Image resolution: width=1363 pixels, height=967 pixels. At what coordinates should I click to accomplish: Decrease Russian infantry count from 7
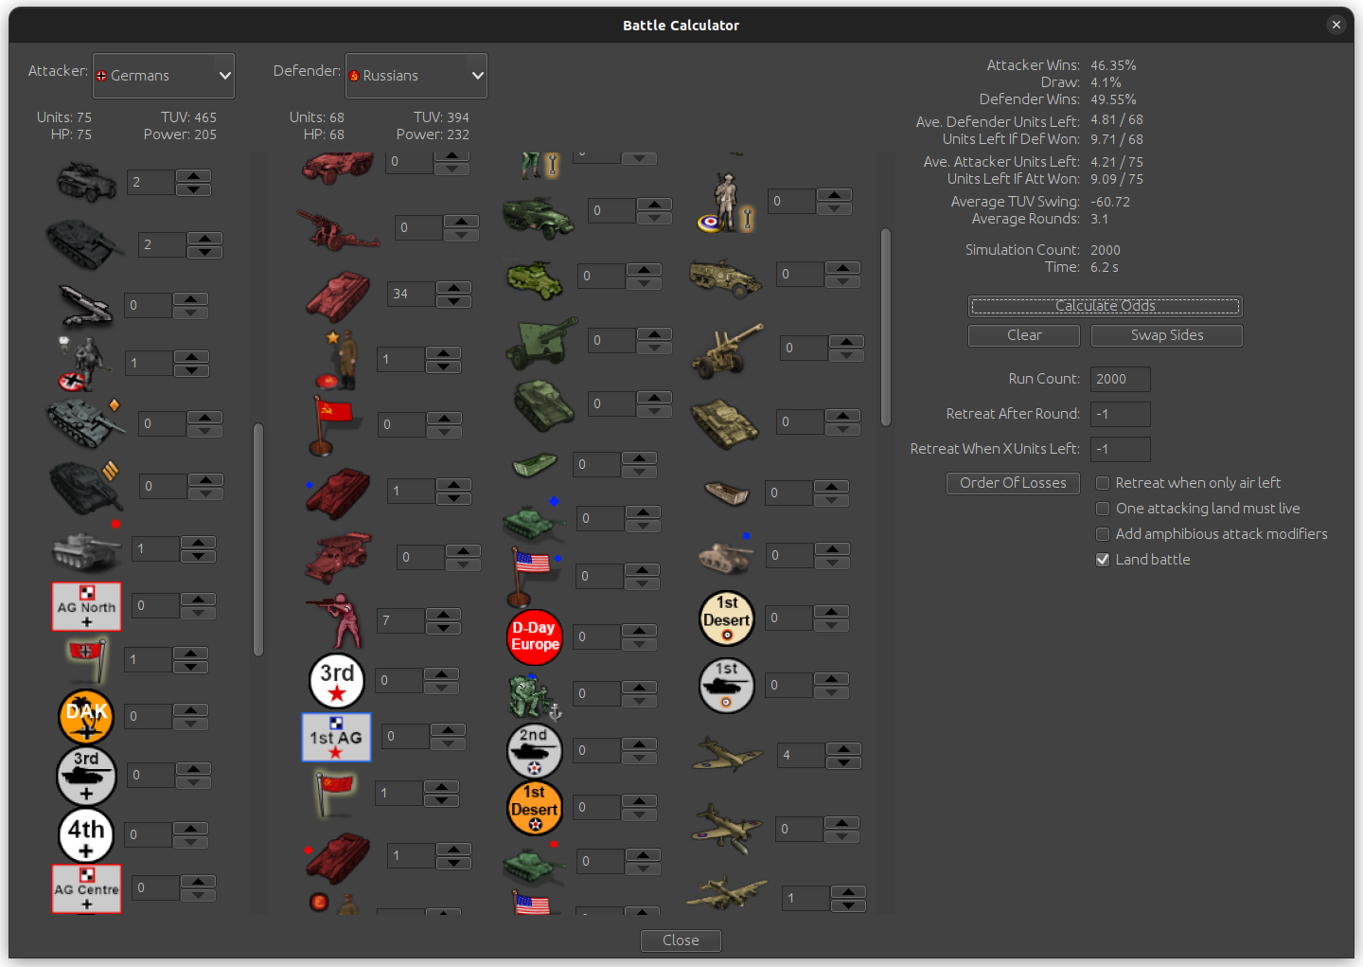[x=443, y=628]
